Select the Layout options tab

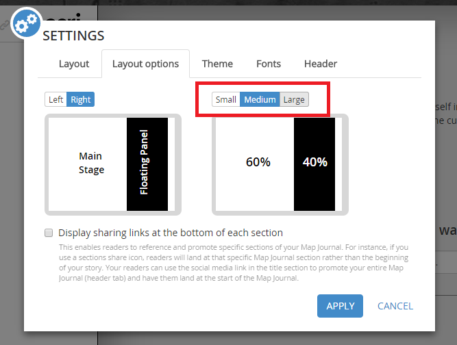145,64
